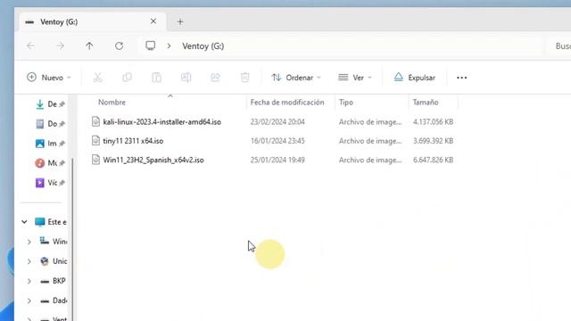Open a new tab with plus button
The height and width of the screenshot is (321, 571).
[x=180, y=21]
